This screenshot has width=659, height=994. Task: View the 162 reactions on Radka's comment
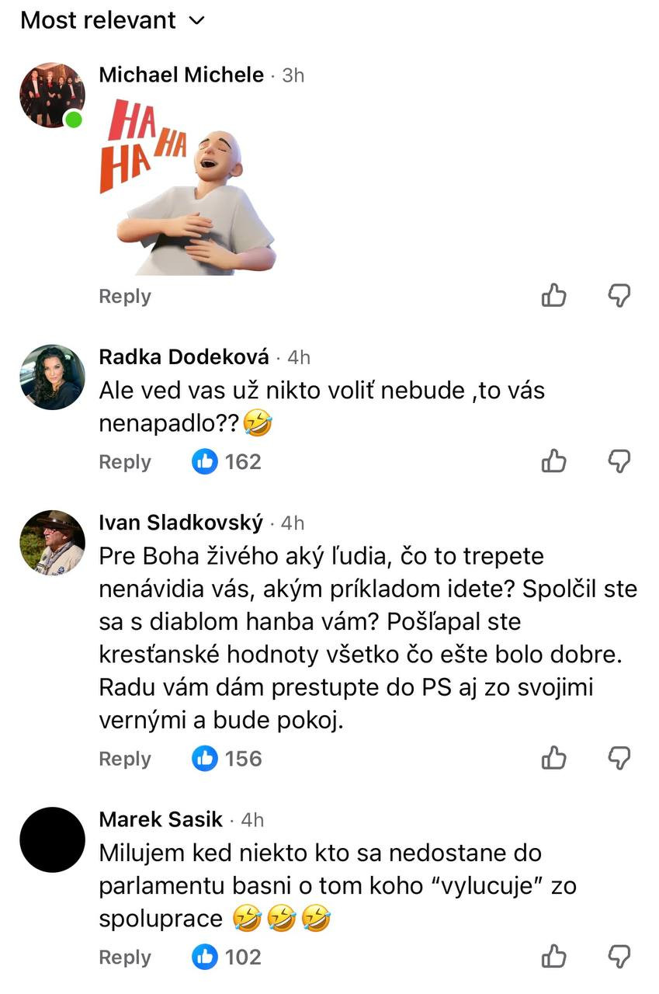(x=227, y=462)
